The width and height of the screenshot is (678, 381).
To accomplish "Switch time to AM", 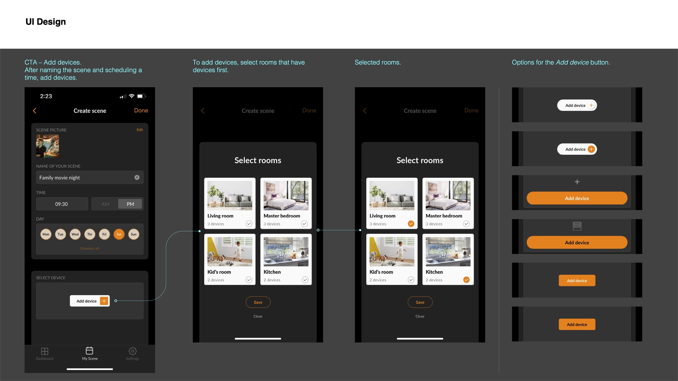I will point(105,204).
